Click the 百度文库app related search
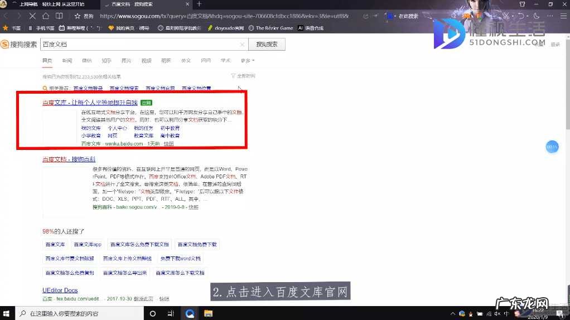Image resolution: width=570 pixels, height=320 pixels. [88, 244]
